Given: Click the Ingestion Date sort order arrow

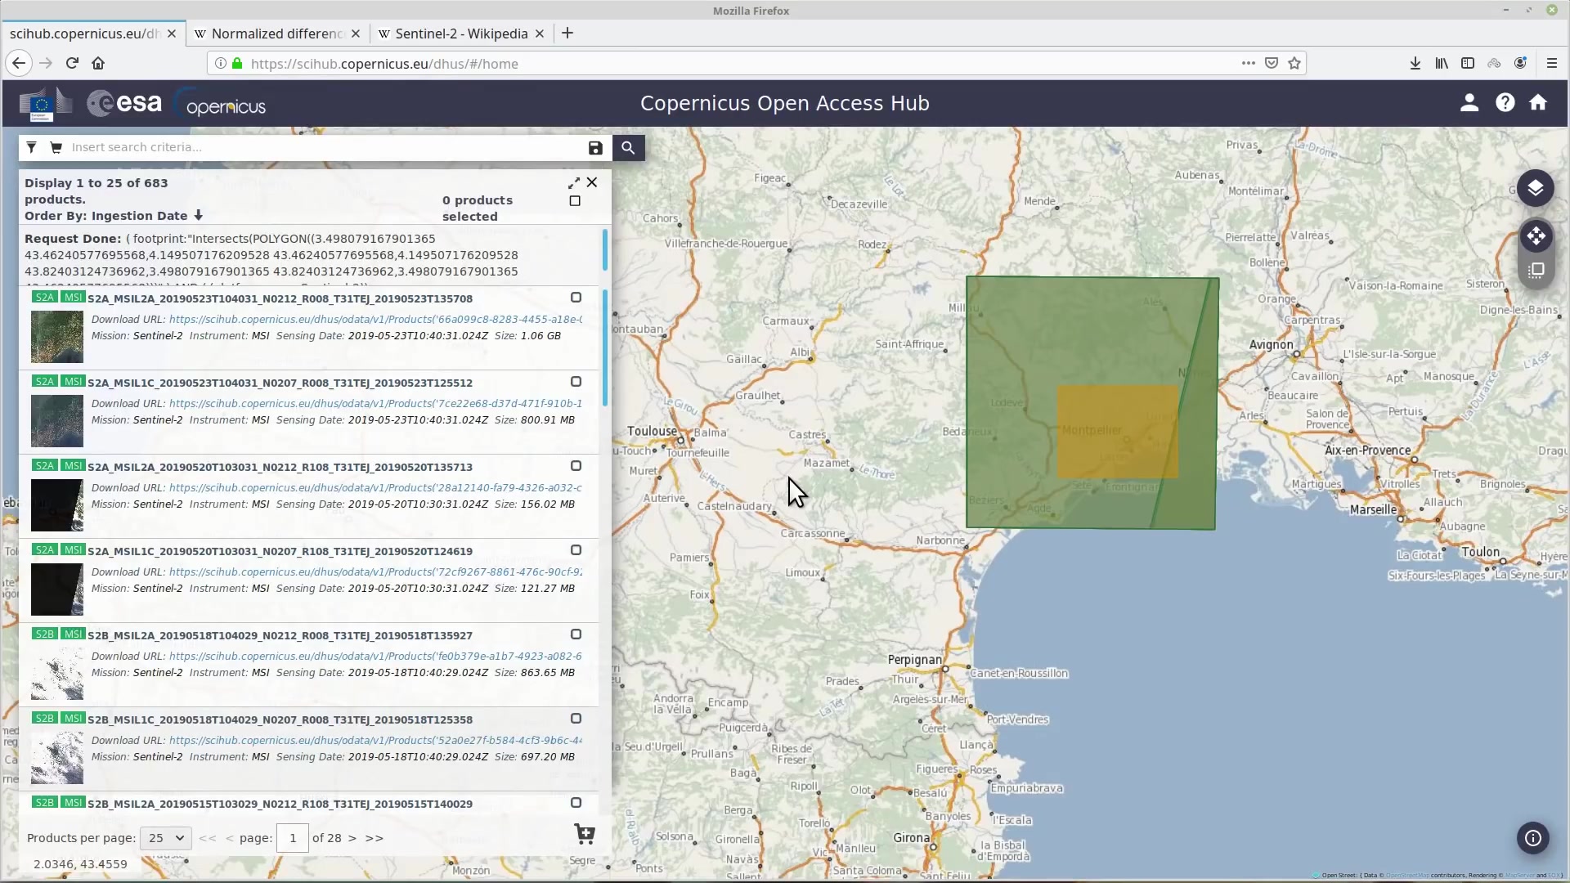Looking at the screenshot, I should point(197,216).
